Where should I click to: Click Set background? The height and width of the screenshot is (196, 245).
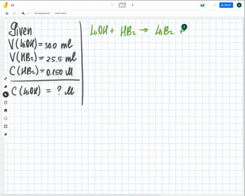pyautogui.click(x=42, y=13)
